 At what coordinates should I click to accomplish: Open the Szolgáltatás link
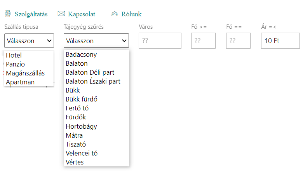31,14
